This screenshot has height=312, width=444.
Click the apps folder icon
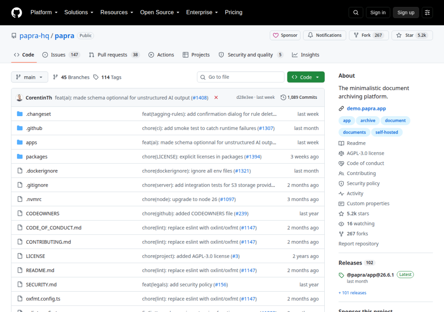pos(20,142)
